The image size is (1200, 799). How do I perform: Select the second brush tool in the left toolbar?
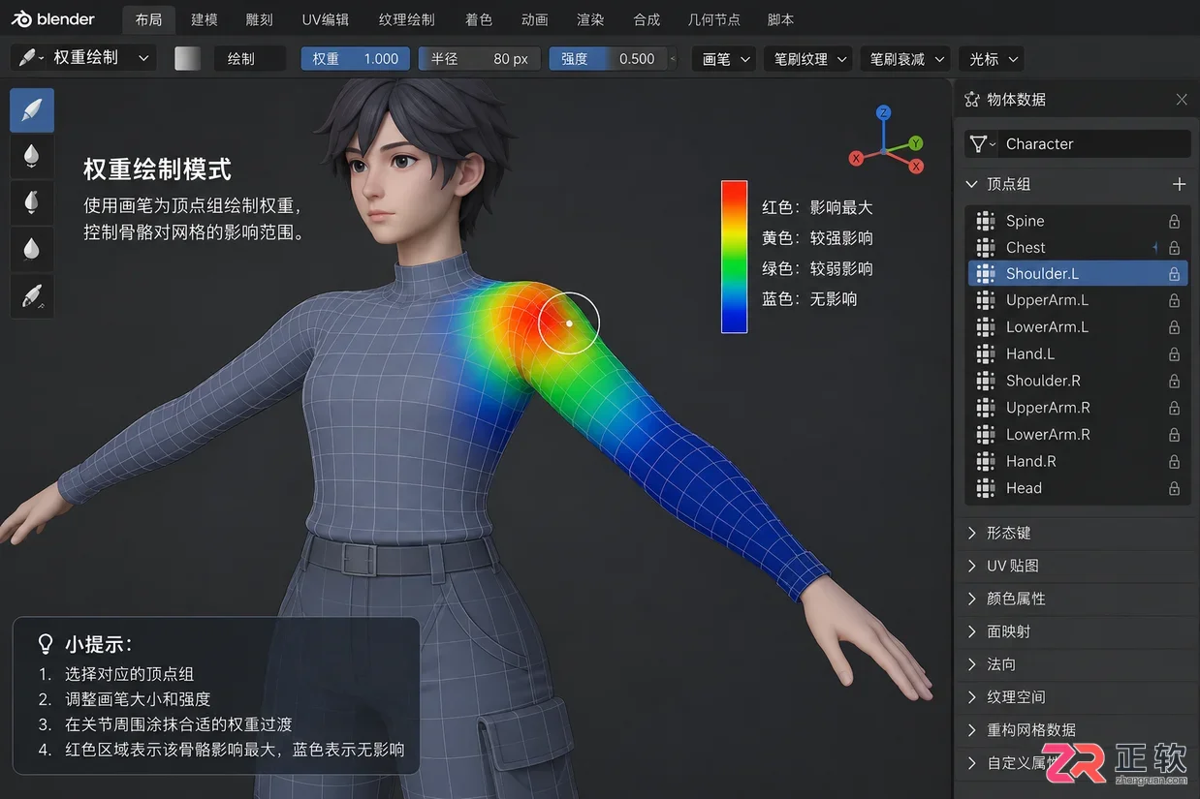32,156
